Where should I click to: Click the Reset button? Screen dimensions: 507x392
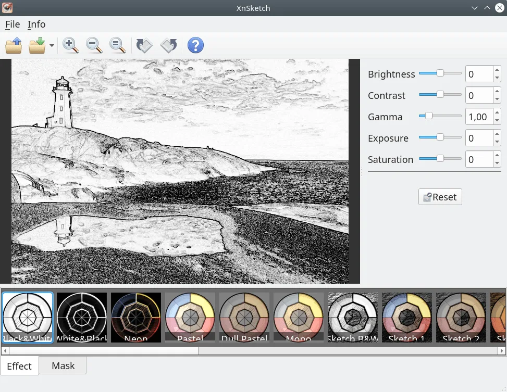click(x=440, y=197)
